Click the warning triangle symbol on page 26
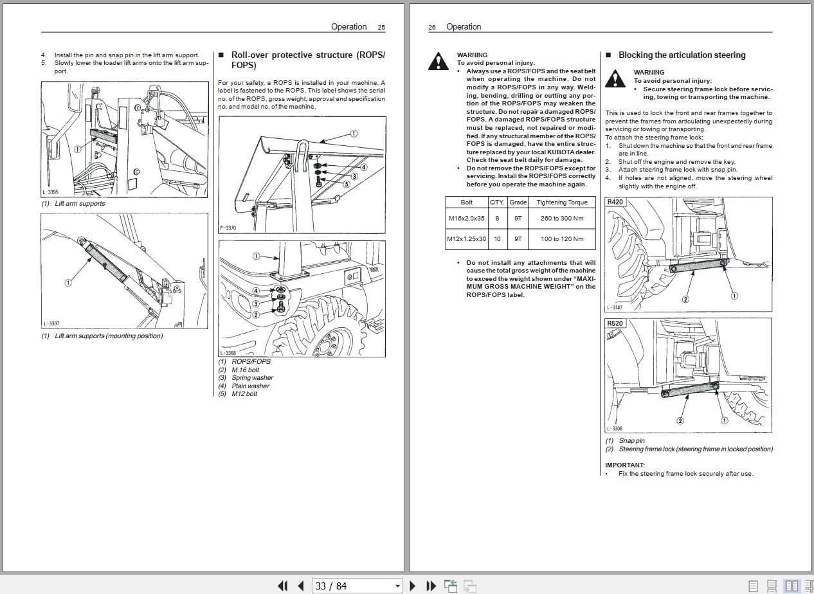814x594 pixels. (x=438, y=61)
